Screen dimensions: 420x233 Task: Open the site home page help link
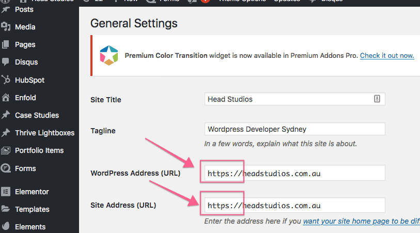point(361,221)
